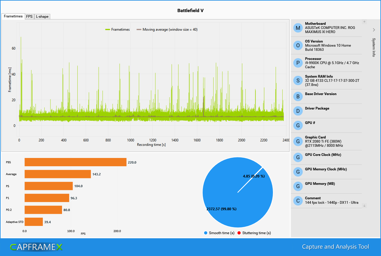Click the GPU Memory Clock 'G' icon
The image size is (381, 256).
[298, 172]
